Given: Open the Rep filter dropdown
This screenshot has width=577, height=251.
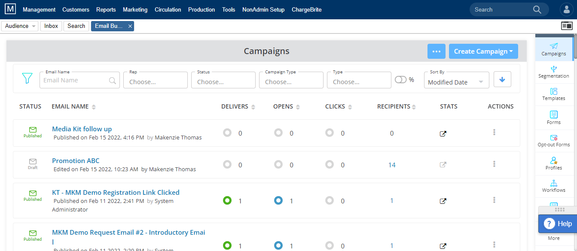Looking at the screenshot, I should click(x=156, y=80).
